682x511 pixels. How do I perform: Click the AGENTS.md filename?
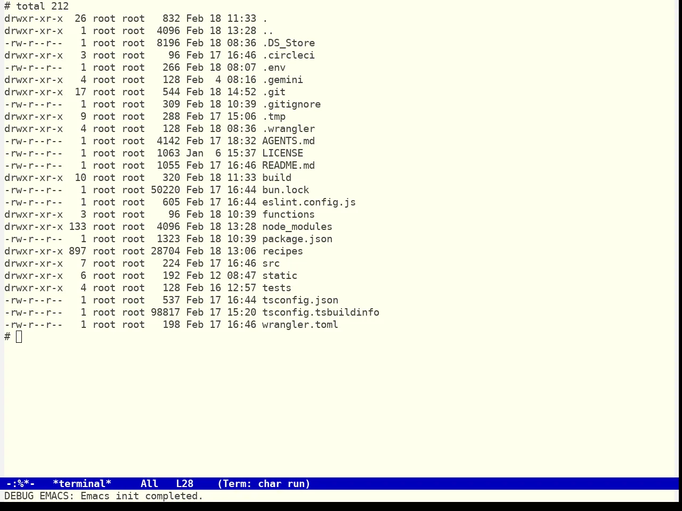288,141
